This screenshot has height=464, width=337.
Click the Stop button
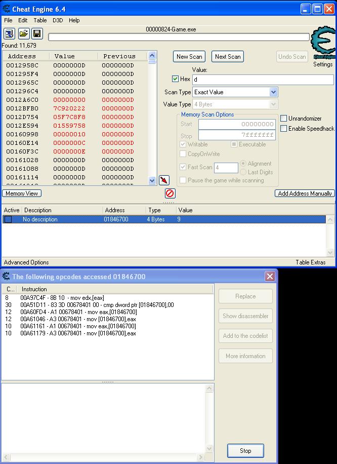coord(245,450)
